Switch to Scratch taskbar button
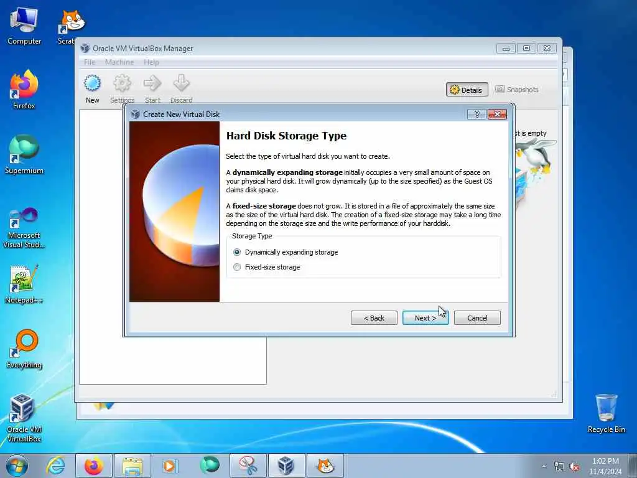 coord(325,466)
